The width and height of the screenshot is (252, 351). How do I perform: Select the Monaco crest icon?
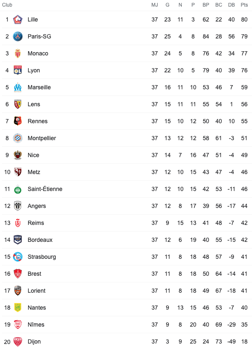pyautogui.click(x=18, y=53)
